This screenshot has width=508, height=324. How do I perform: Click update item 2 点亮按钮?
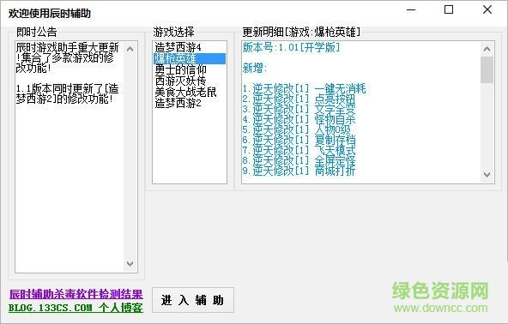299,99
